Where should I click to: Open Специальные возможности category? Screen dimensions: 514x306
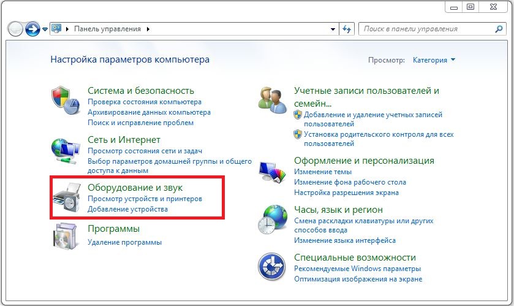click(355, 258)
